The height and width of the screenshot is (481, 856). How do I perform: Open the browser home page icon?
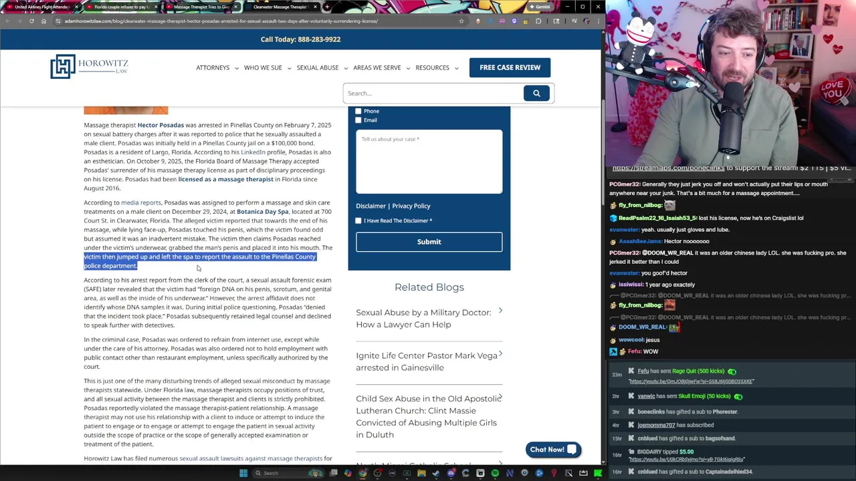(43, 21)
